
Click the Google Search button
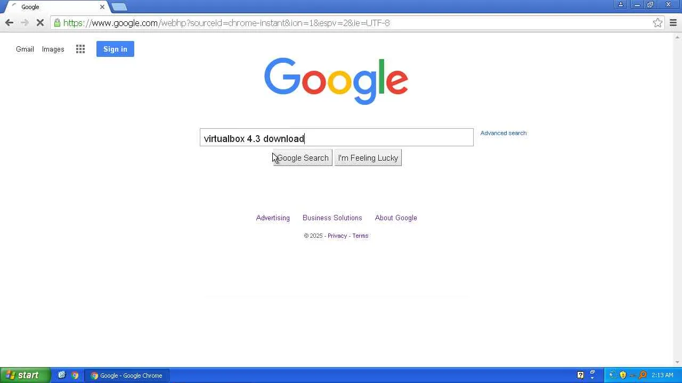303,158
